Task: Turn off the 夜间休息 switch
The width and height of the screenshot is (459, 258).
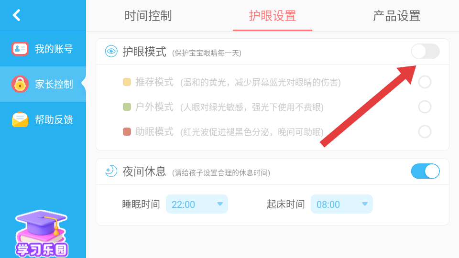Action: pos(425,171)
